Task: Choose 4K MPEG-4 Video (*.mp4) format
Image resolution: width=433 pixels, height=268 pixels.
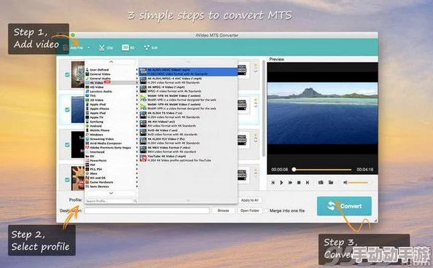Action: pos(188,89)
